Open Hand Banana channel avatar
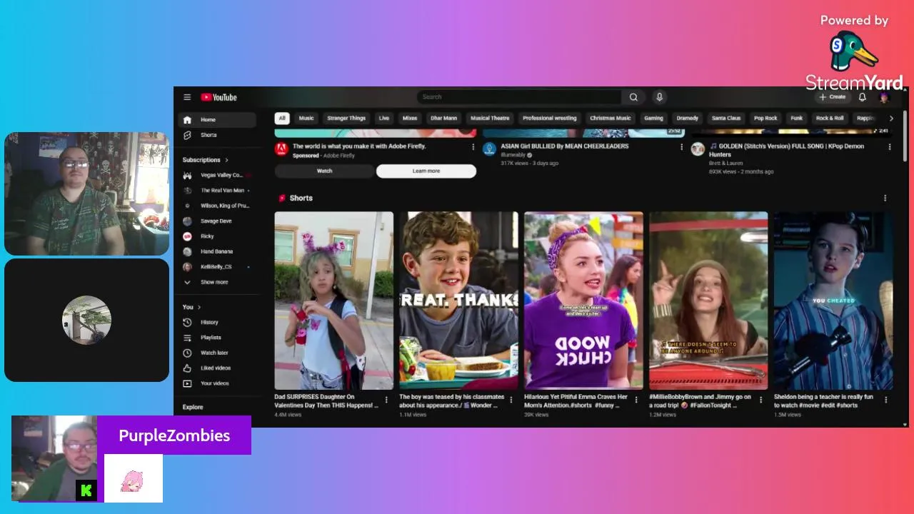914x514 pixels. [x=187, y=251]
